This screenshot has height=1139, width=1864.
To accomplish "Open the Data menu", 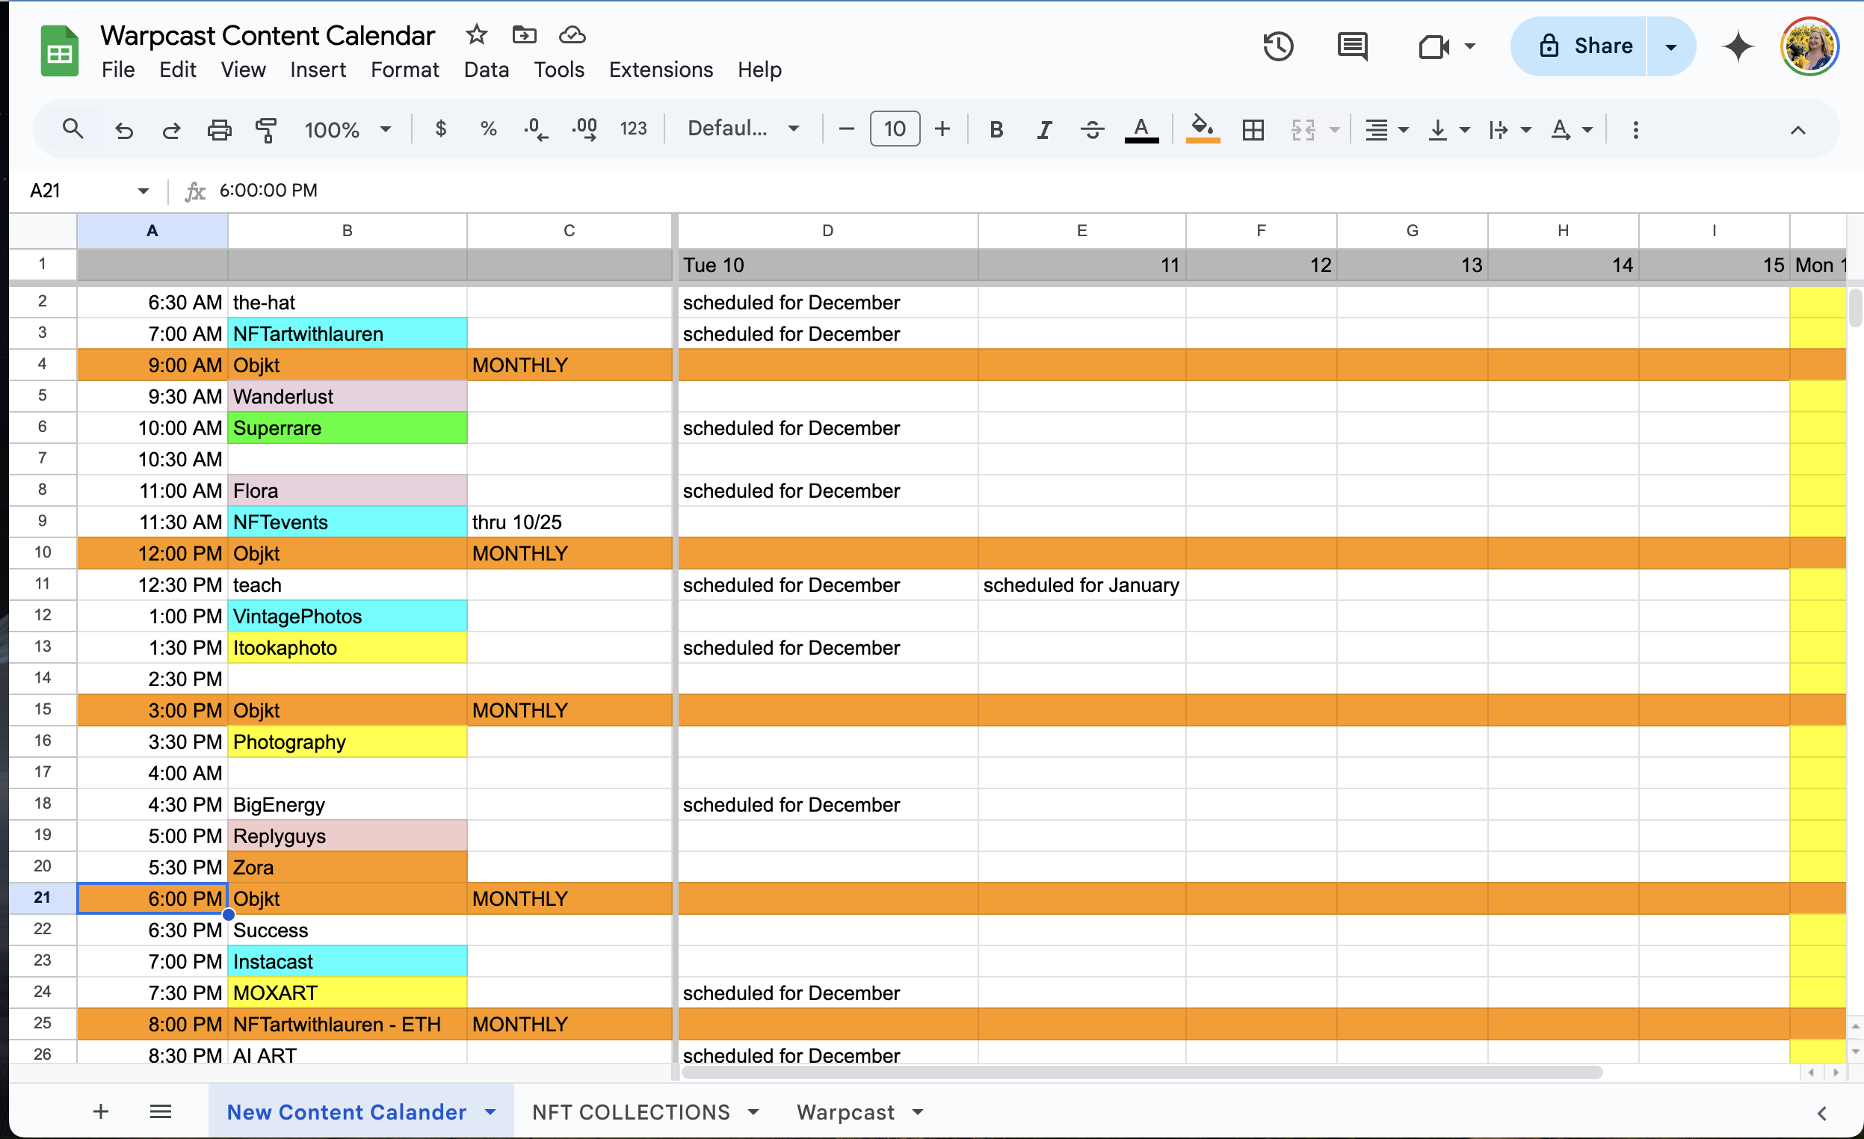I will point(487,70).
